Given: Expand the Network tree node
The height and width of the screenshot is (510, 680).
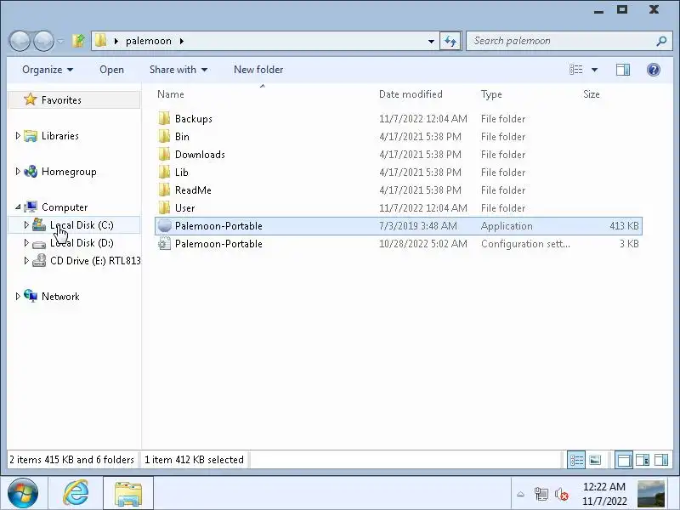Looking at the screenshot, I should [x=18, y=296].
